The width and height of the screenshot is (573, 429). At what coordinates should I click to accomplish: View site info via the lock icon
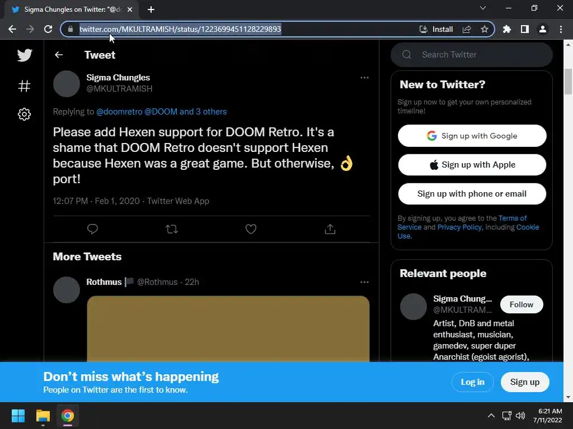(71, 29)
